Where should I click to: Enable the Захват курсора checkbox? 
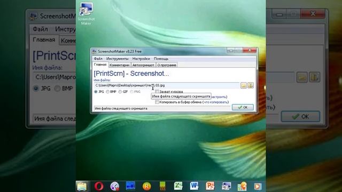157,91
